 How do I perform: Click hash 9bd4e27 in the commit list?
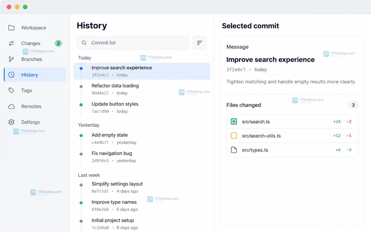tap(100, 93)
